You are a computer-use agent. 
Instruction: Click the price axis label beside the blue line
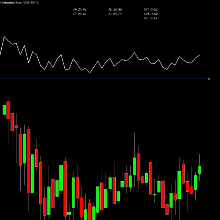pyautogui.click(x=209, y=79)
